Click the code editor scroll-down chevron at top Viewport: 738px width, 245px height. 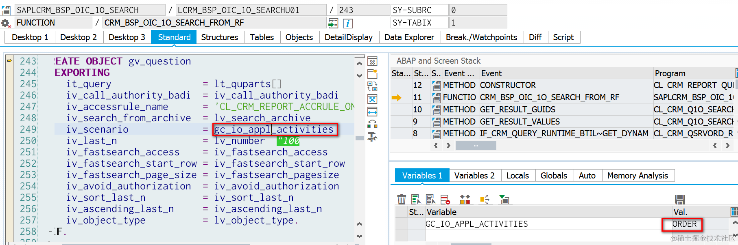coord(359,75)
